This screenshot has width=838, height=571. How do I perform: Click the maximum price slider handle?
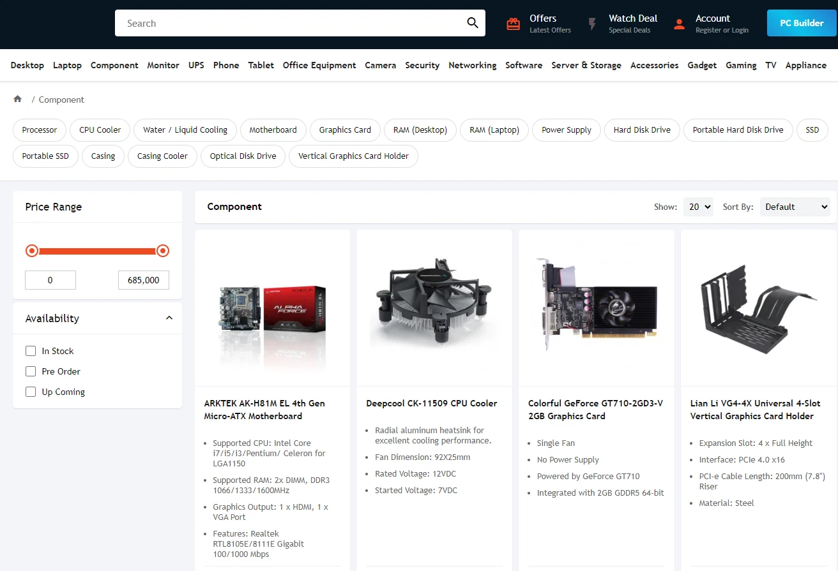163,251
